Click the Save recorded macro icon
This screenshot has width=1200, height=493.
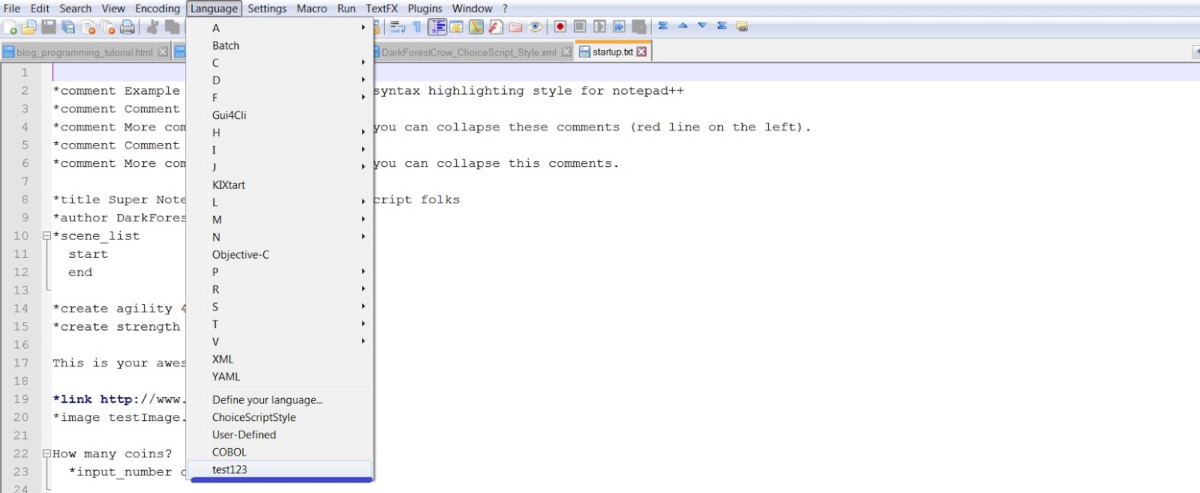[x=639, y=26]
